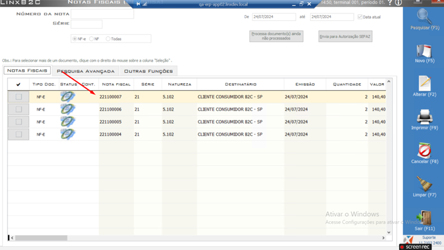Click the Cancelar (F8) icon

424,150
